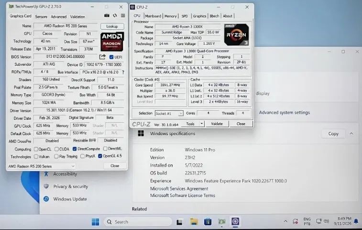Click GPU-Z refresh icon
This screenshot has width=362, height=230.
pos(115,15)
